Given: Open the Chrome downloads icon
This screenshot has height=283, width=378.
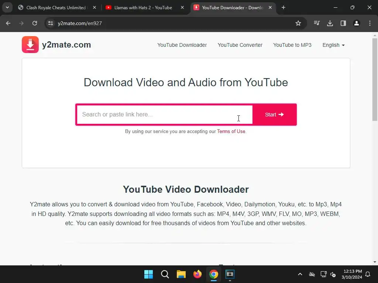Looking at the screenshot, I should (x=330, y=23).
